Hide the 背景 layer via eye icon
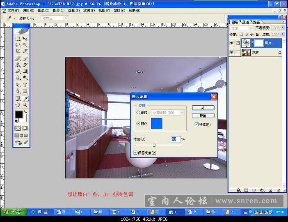The height and width of the screenshot is (222, 288). [232, 53]
